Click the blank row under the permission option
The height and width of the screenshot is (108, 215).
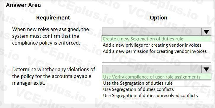pyautogui.click(x=156, y=58)
